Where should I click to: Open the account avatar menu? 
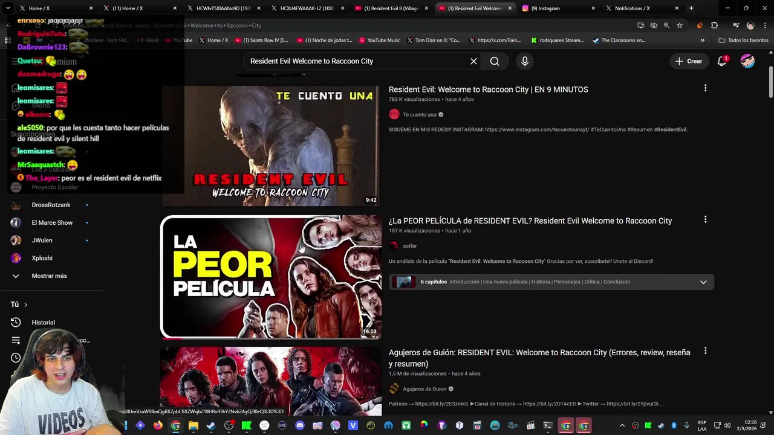coord(747,61)
